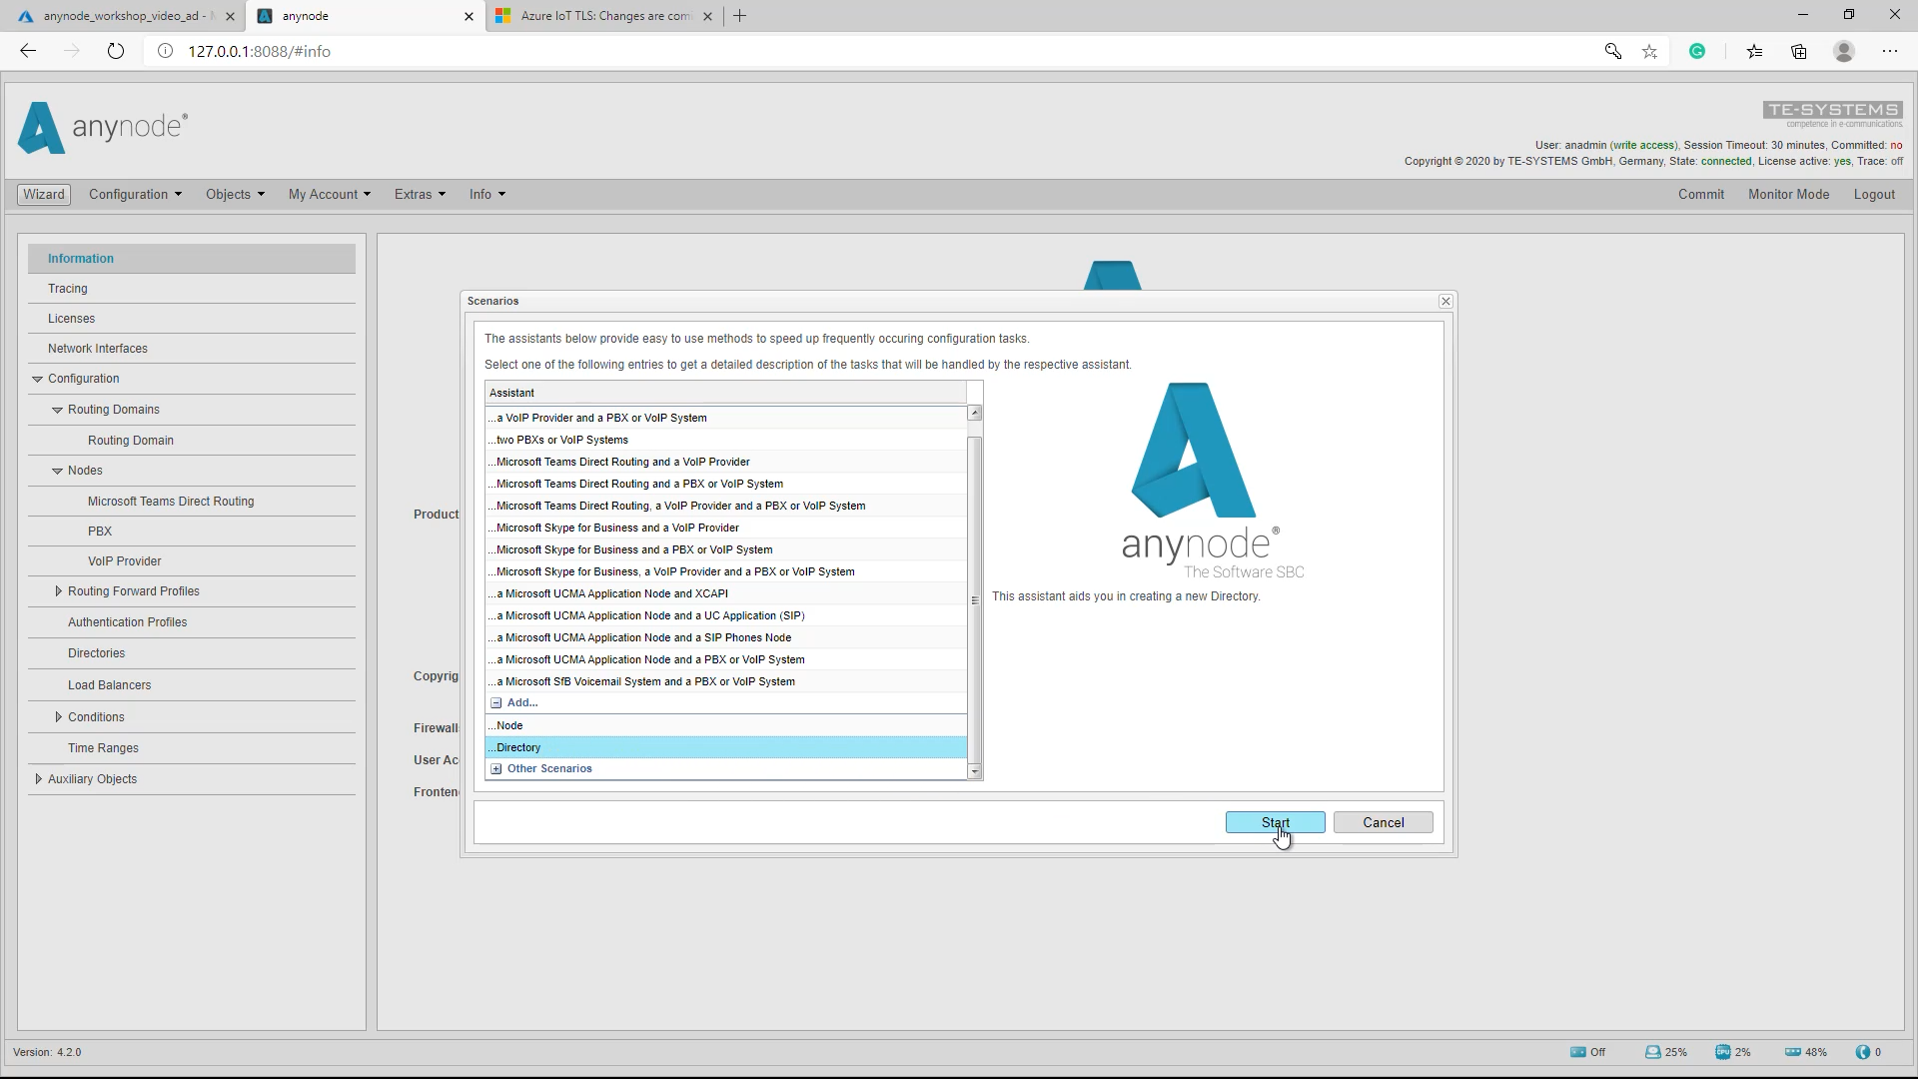Select the ...Directory assistant entry

[726, 747]
